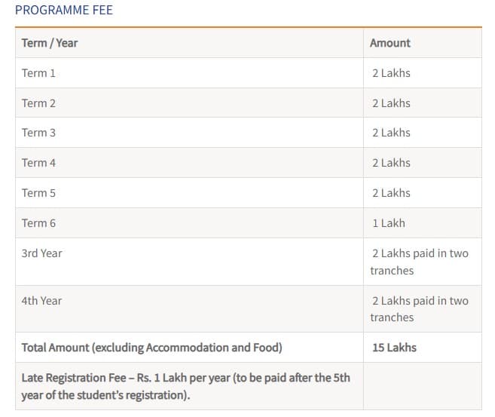Click the Term 1 row label
Screen dimensions: 495x417
point(38,73)
